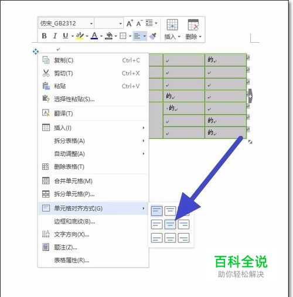Apply cell shading paint bucket
The width and height of the screenshot is (293, 297).
[x=109, y=36]
